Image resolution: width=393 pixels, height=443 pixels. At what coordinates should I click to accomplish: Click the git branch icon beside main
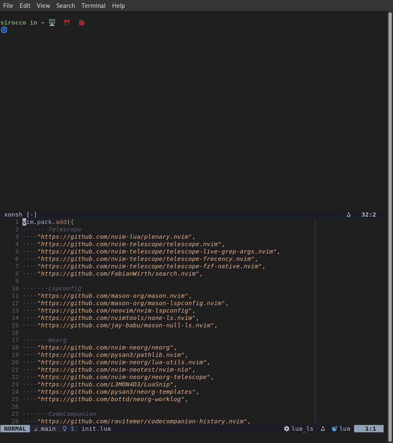[x=36, y=429]
